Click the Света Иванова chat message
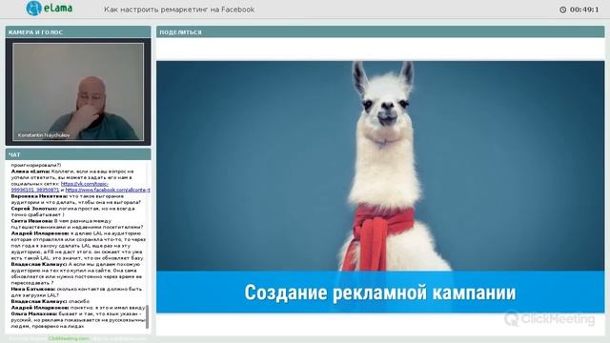The height and width of the screenshot is (343, 610). (77, 224)
